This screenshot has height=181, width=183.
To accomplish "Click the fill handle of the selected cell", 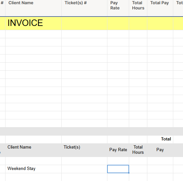I will [129, 173].
